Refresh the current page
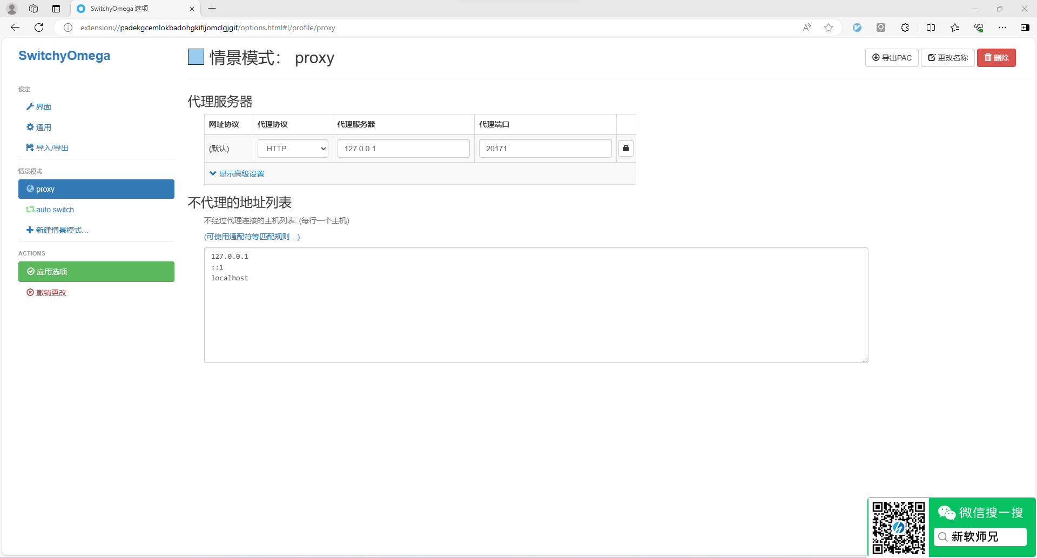 click(38, 28)
